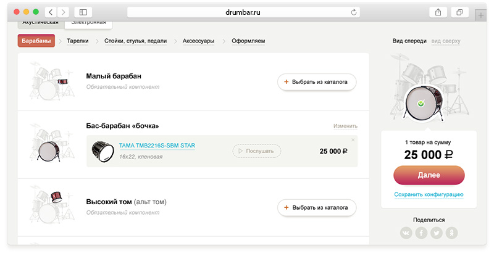The width and height of the screenshot is (494, 256).
Task: Remove the TAMA bass drum item
Action: pyautogui.click(x=353, y=140)
